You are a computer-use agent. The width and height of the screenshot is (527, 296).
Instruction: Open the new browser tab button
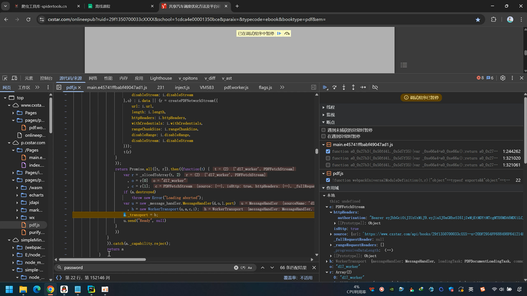coord(237,6)
